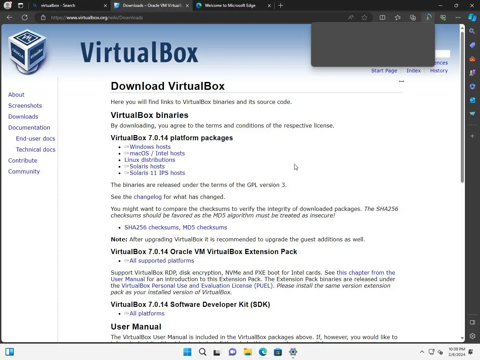This screenshot has height=360, width=480.
Task: Open the Downloads flyout icon
Action: 428,17
